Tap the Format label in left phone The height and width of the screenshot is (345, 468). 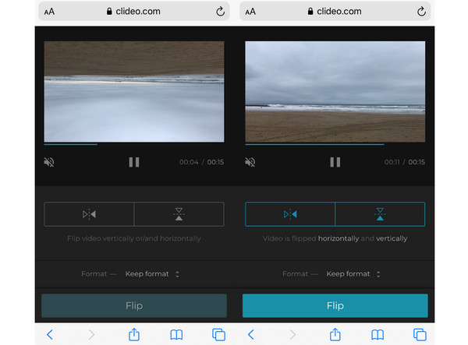click(x=94, y=274)
